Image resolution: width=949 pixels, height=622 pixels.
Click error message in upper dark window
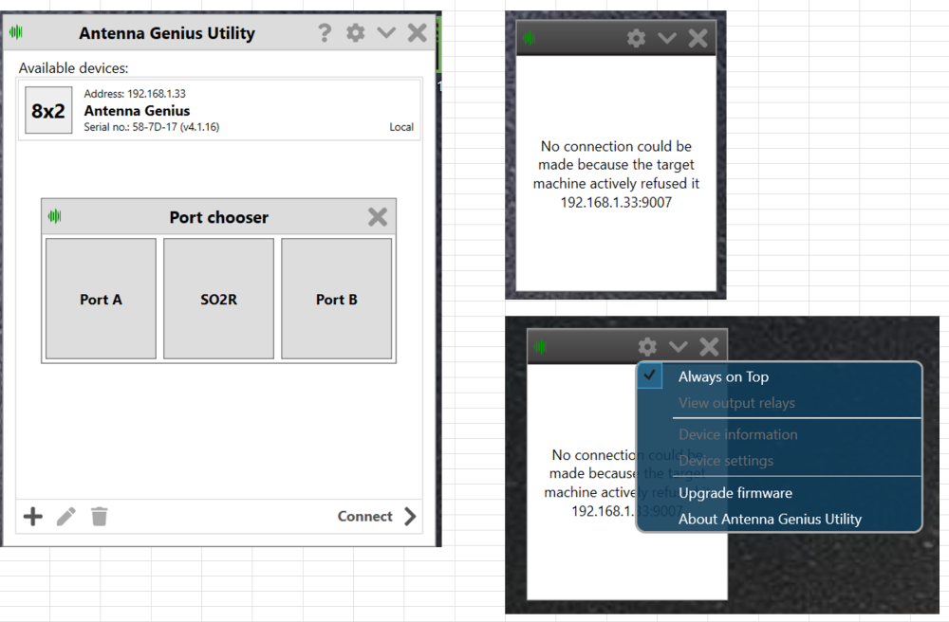[616, 174]
